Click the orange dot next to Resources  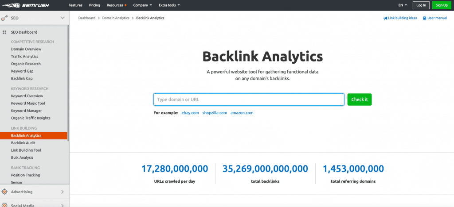(x=125, y=5)
